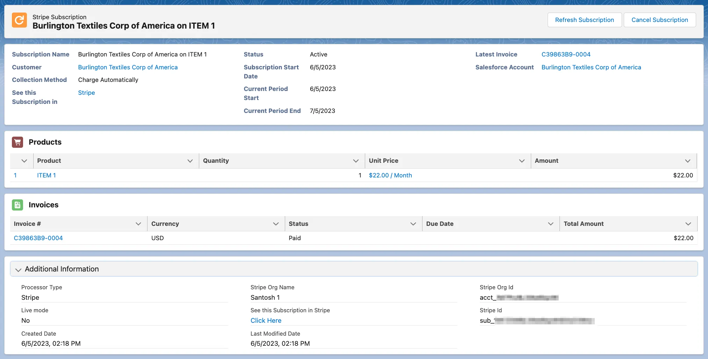Click the page title Burlington Textiles Corp on ITEM 1
Viewport: 708px width, 359px height.
click(124, 26)
